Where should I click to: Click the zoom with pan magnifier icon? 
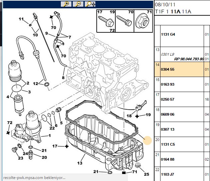click(90, 4)
